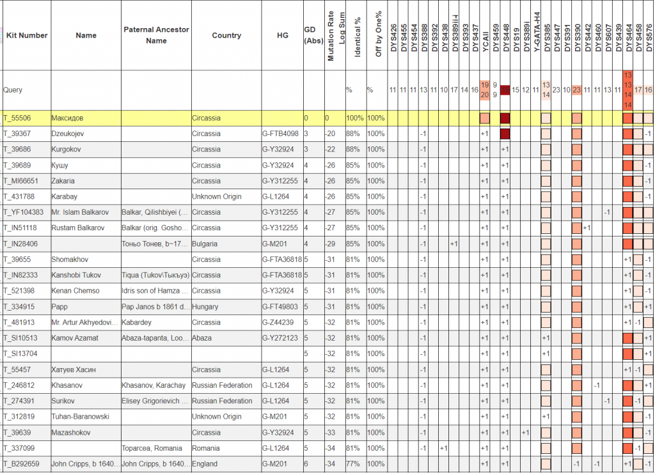Screen dimensions: 655x473
Task: Select the GD (Abs) column header
Action: pyautogui.click(x=310, y=35)
